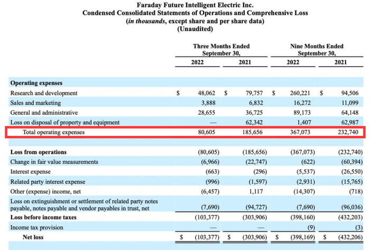Screen dimensions: 370x250
Task: Click Sales and marketing value 11,099
Action: click(350, 103)
